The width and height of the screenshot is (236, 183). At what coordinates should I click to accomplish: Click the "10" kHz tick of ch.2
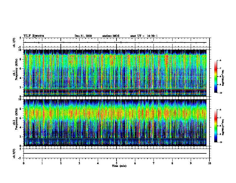pos(21,99)
